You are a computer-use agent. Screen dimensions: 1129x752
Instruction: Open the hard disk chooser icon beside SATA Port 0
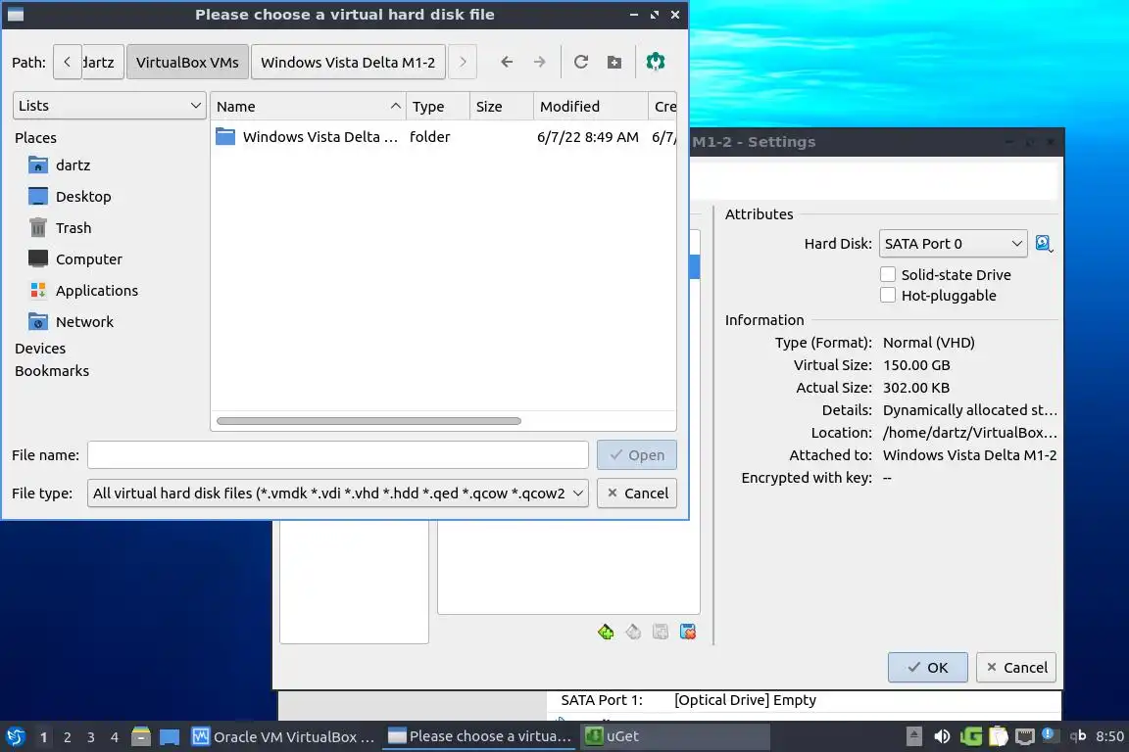1044,244
